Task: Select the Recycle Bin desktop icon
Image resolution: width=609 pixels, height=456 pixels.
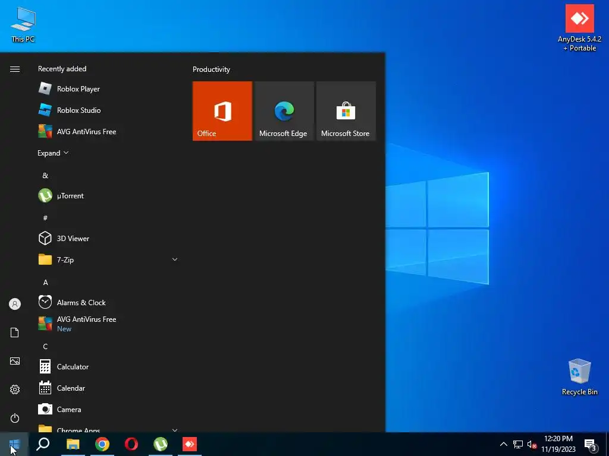Action: 579,377
